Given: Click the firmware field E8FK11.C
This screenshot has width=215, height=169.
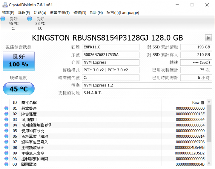Looking at the screenshot, I should [x=111, y=47].
